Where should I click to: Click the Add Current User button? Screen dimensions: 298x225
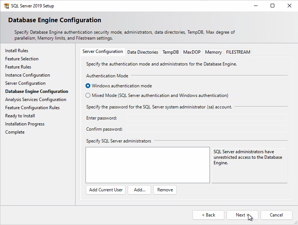coord(106,190)
